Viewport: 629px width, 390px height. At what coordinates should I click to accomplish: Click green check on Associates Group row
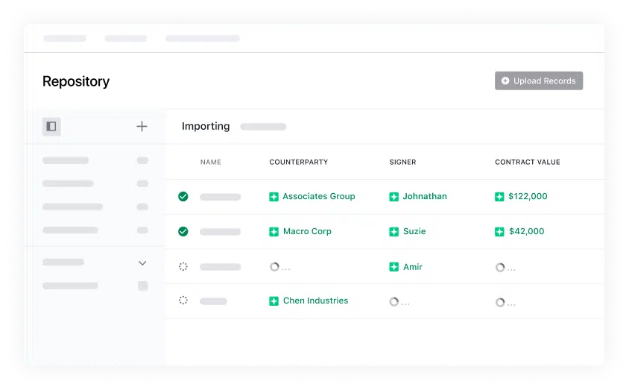pyautogui.click(x=183, y=197)
